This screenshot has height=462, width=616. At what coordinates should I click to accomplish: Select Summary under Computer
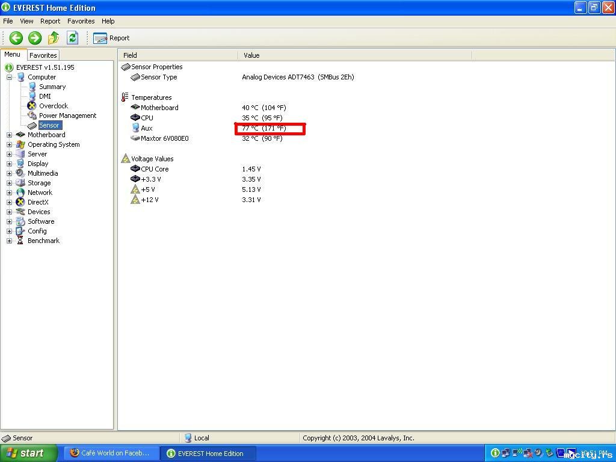tap(52, 87)
